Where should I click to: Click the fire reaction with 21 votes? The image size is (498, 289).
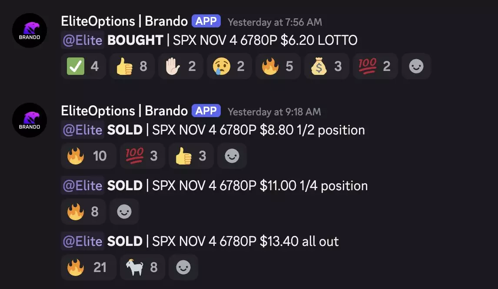tap(88, 267)
